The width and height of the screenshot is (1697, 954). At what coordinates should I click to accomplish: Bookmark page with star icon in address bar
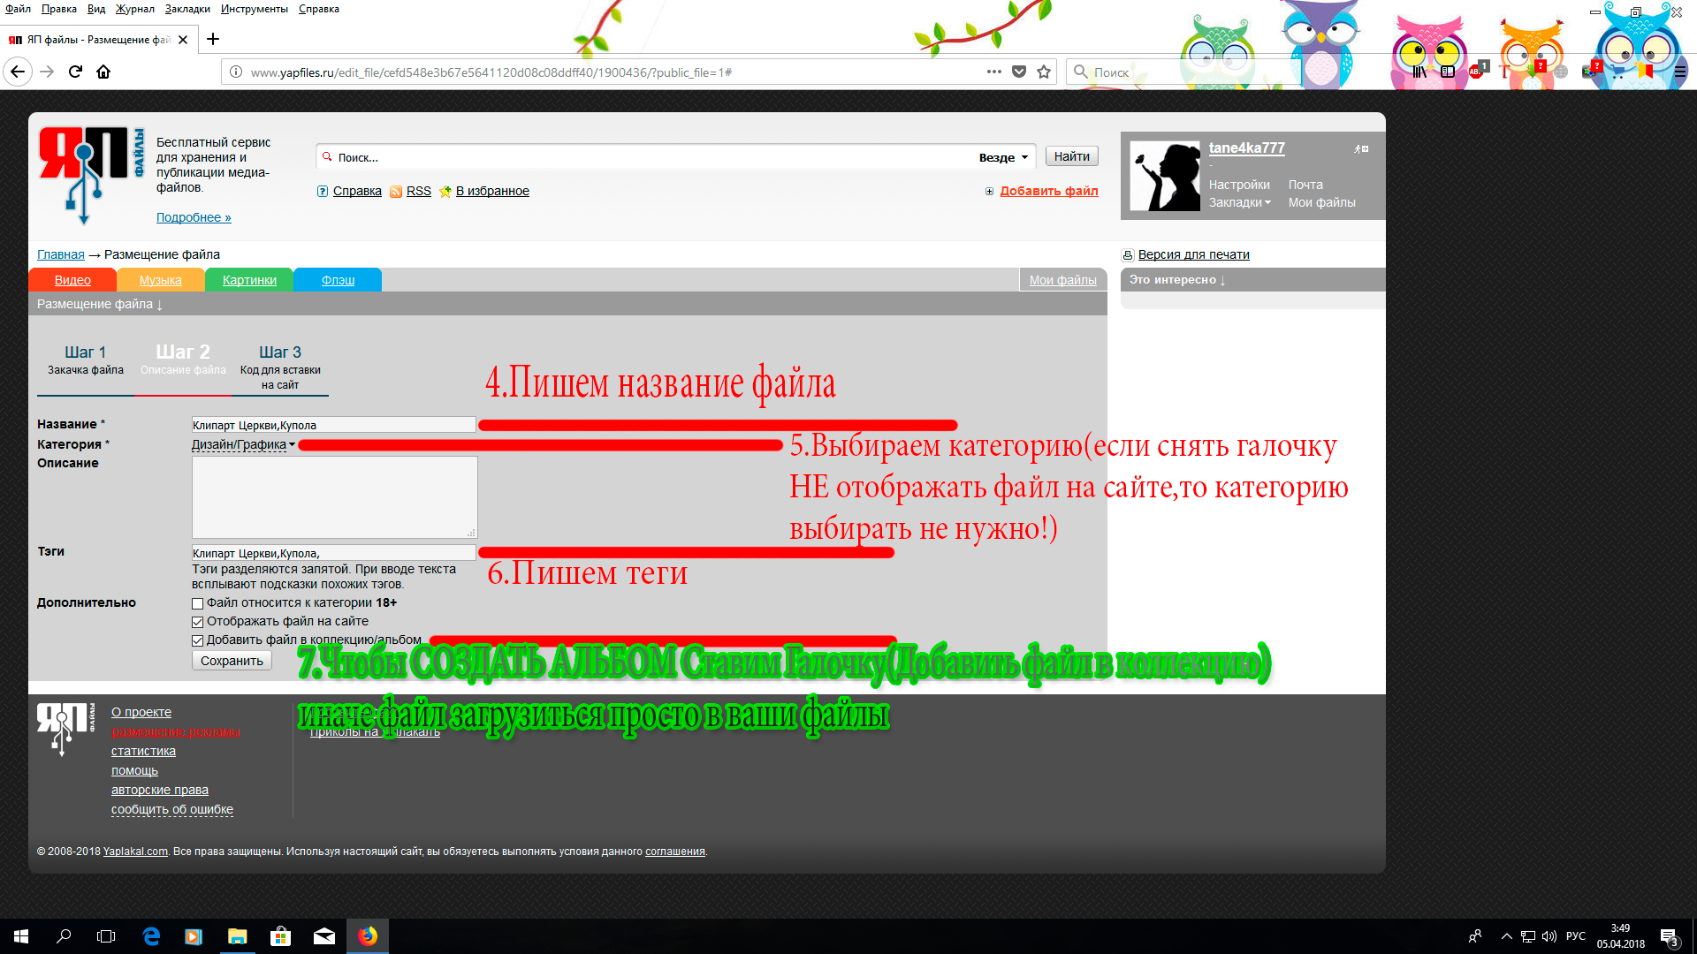[1044, 72]
